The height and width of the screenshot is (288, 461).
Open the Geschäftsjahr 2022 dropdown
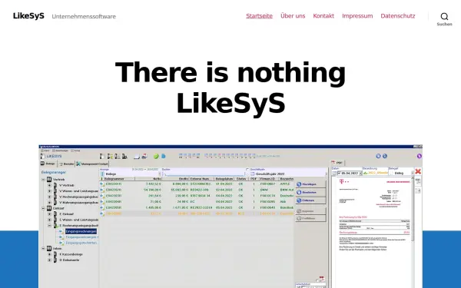326,174
